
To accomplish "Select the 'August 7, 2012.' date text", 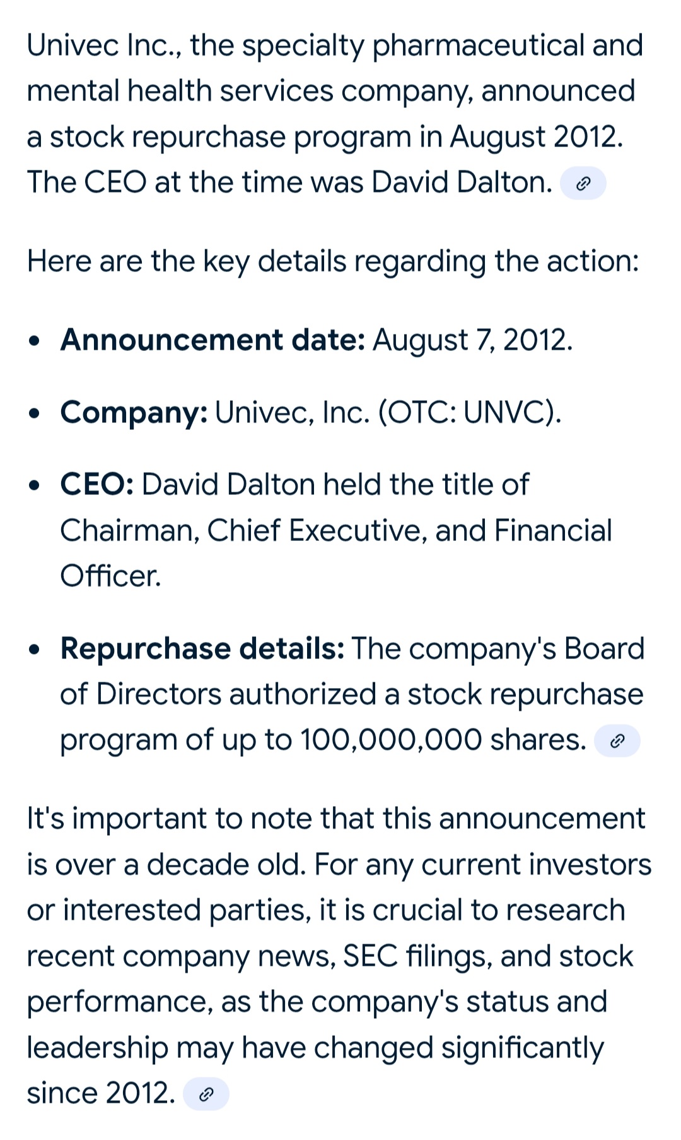I will [x=473, y=340].
